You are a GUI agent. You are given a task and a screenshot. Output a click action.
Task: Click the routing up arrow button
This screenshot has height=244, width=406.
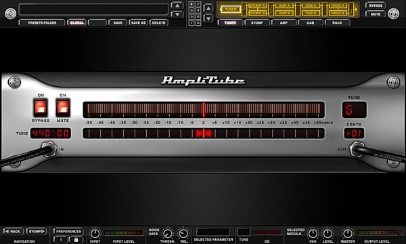pos(208,9)
